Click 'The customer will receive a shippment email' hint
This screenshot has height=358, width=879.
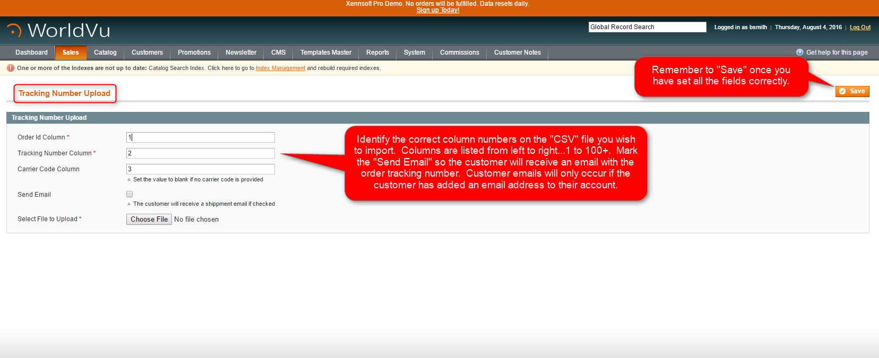coord(204,204)
